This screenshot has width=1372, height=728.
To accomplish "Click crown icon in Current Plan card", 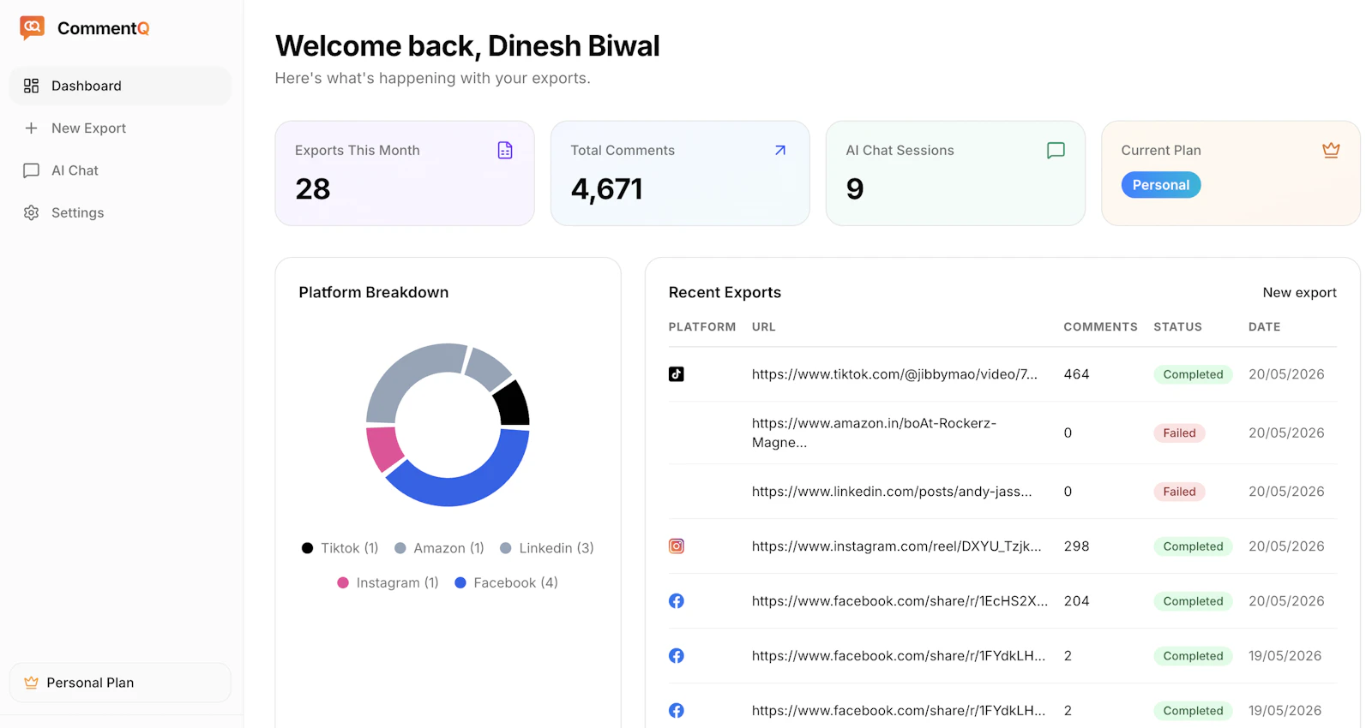I will point(1331,150).
